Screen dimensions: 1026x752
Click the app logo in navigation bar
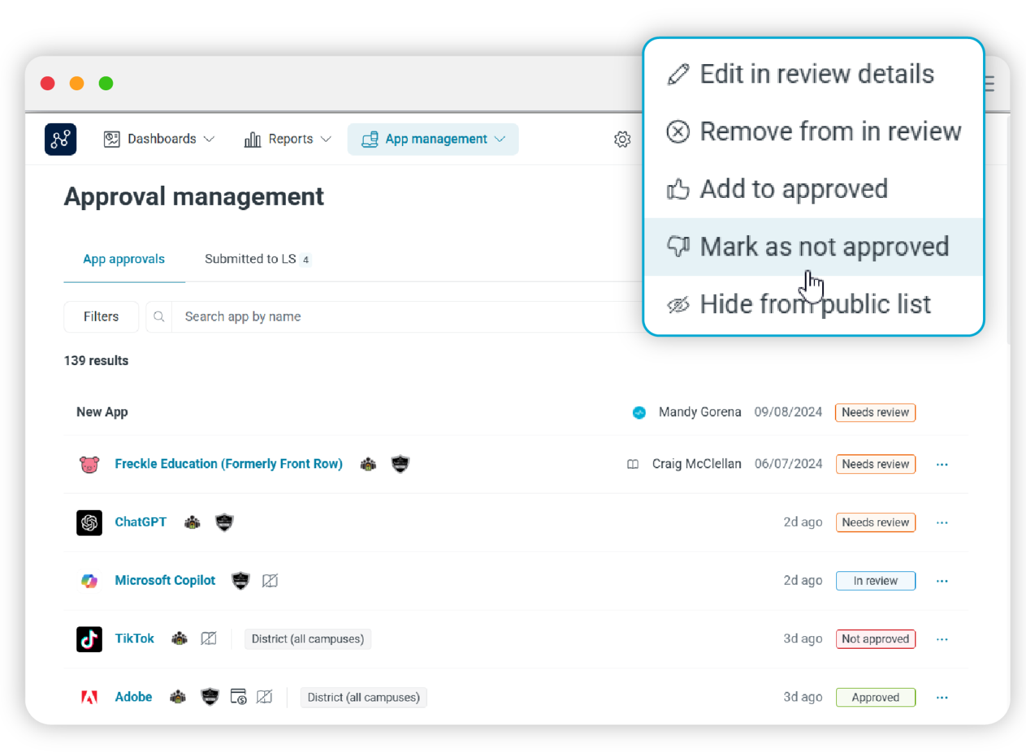coord(60,139)
